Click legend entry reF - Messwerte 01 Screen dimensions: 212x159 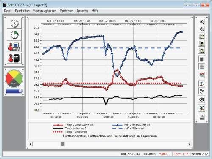click(131, 125)
